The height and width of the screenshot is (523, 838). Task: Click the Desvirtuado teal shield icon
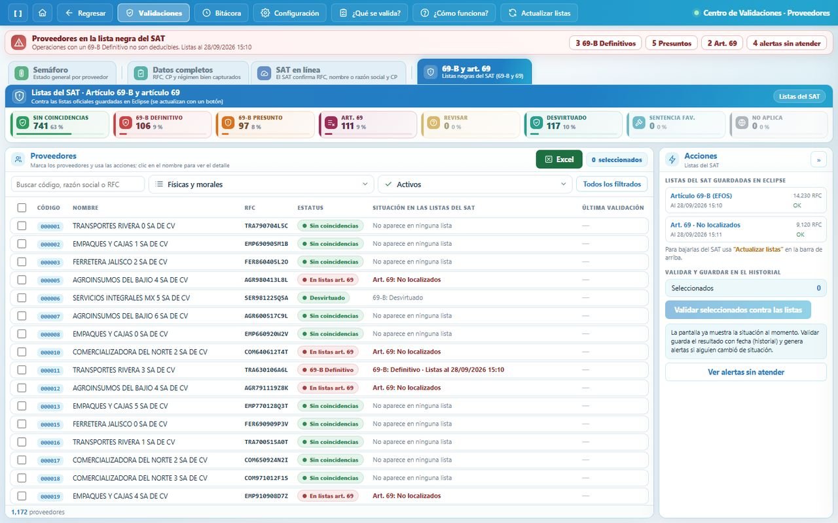pyautogui.click(x=536, y=124)
